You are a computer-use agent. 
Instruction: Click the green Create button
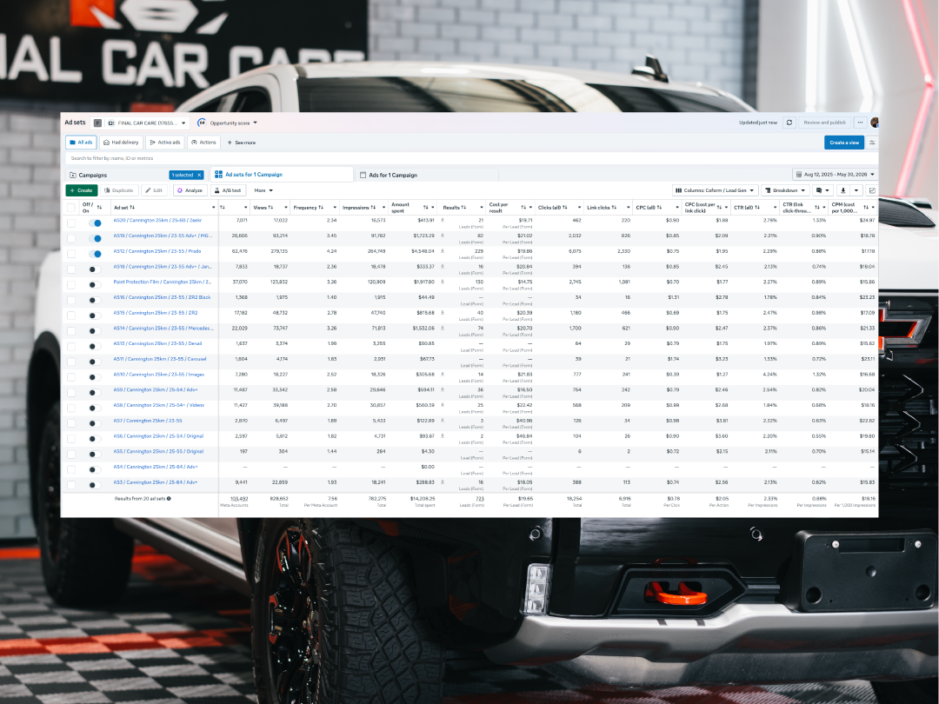point(82,190)
